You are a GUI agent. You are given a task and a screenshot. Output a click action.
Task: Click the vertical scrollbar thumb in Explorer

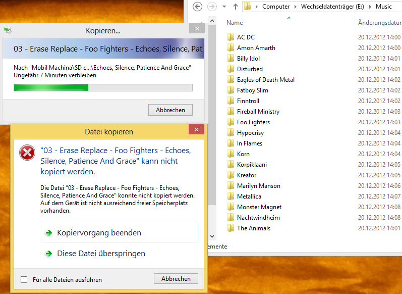coord(212,115)
